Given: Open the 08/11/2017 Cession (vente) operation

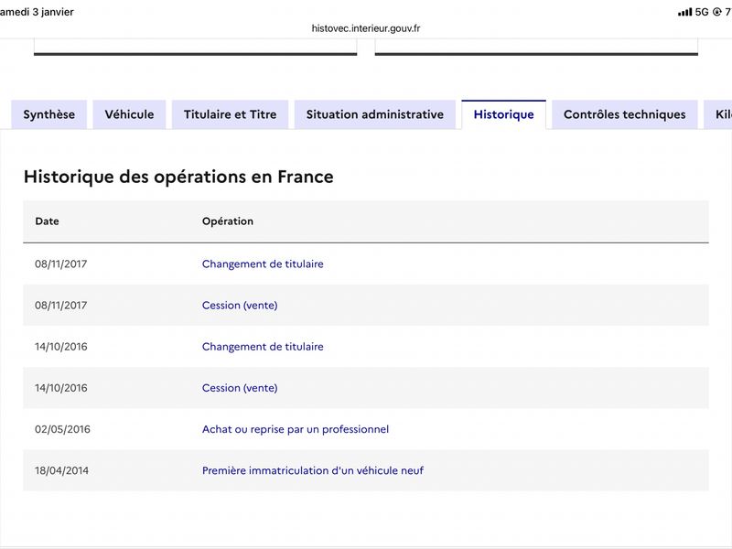Looking at the screenshot, I should tap(240, 306).
